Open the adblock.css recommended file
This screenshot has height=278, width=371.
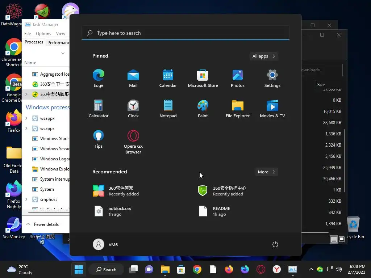coord(112,211)
